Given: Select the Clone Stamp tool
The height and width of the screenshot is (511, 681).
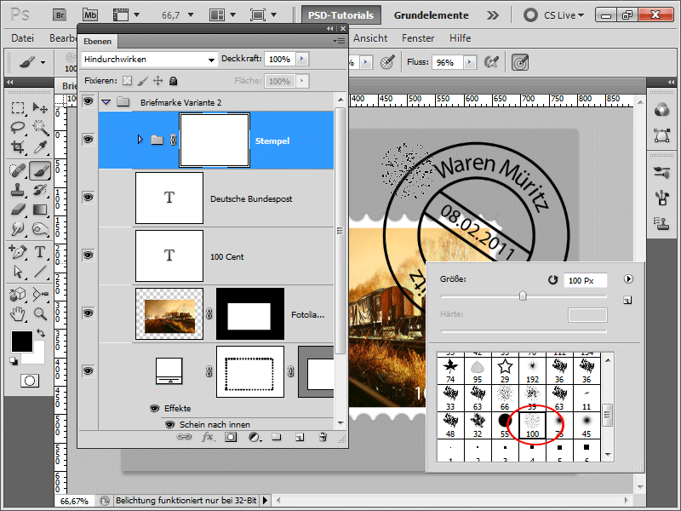Looking at the screenshot, I should coord(18,190).
